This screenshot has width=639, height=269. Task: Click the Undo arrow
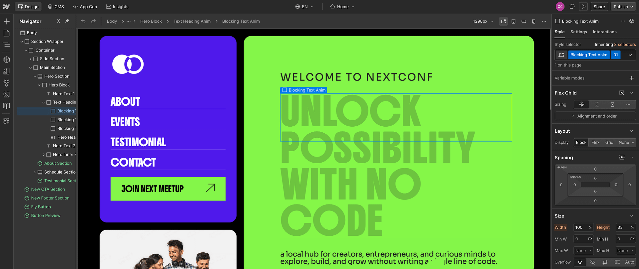tap(83, 21)
